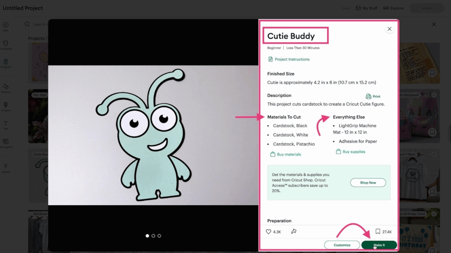This screenshot has width=451, height=253.
Task: Open Explore in the top bar
Action: 393,8
